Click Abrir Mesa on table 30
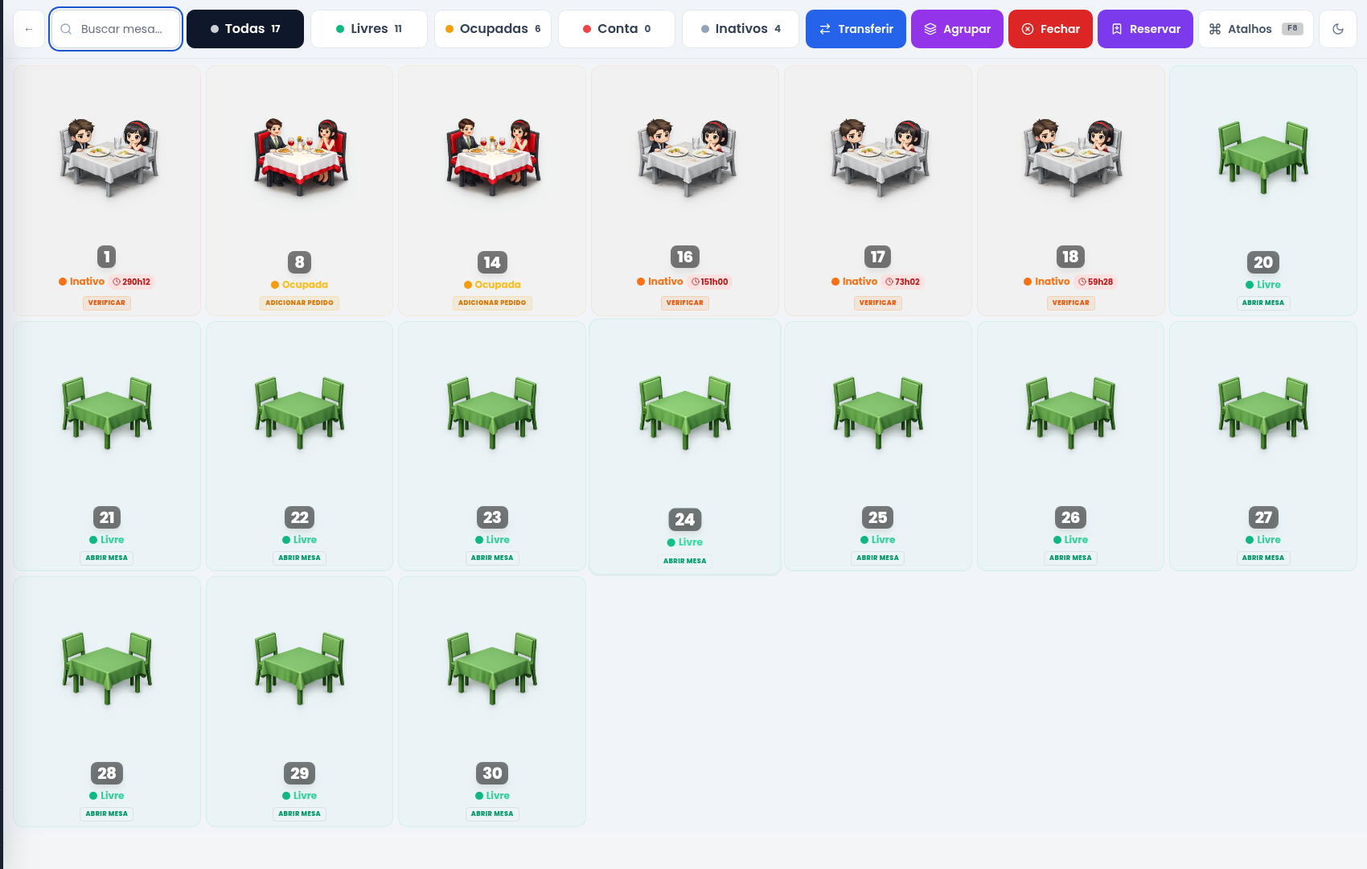The height and width of the screenshot is (869, 1367). coord(492,813)
